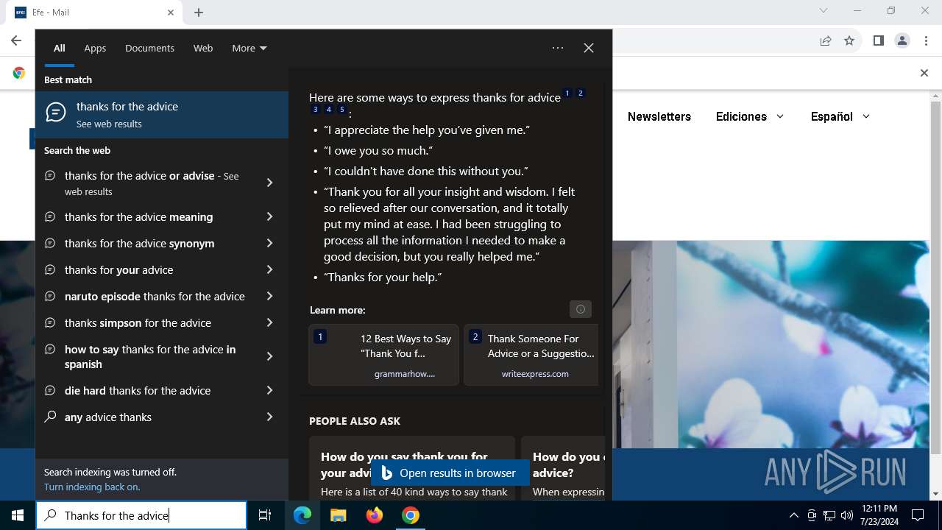The image size is (942, 530).
Task: Click citation reference number 1
Action: pos(567,93)
